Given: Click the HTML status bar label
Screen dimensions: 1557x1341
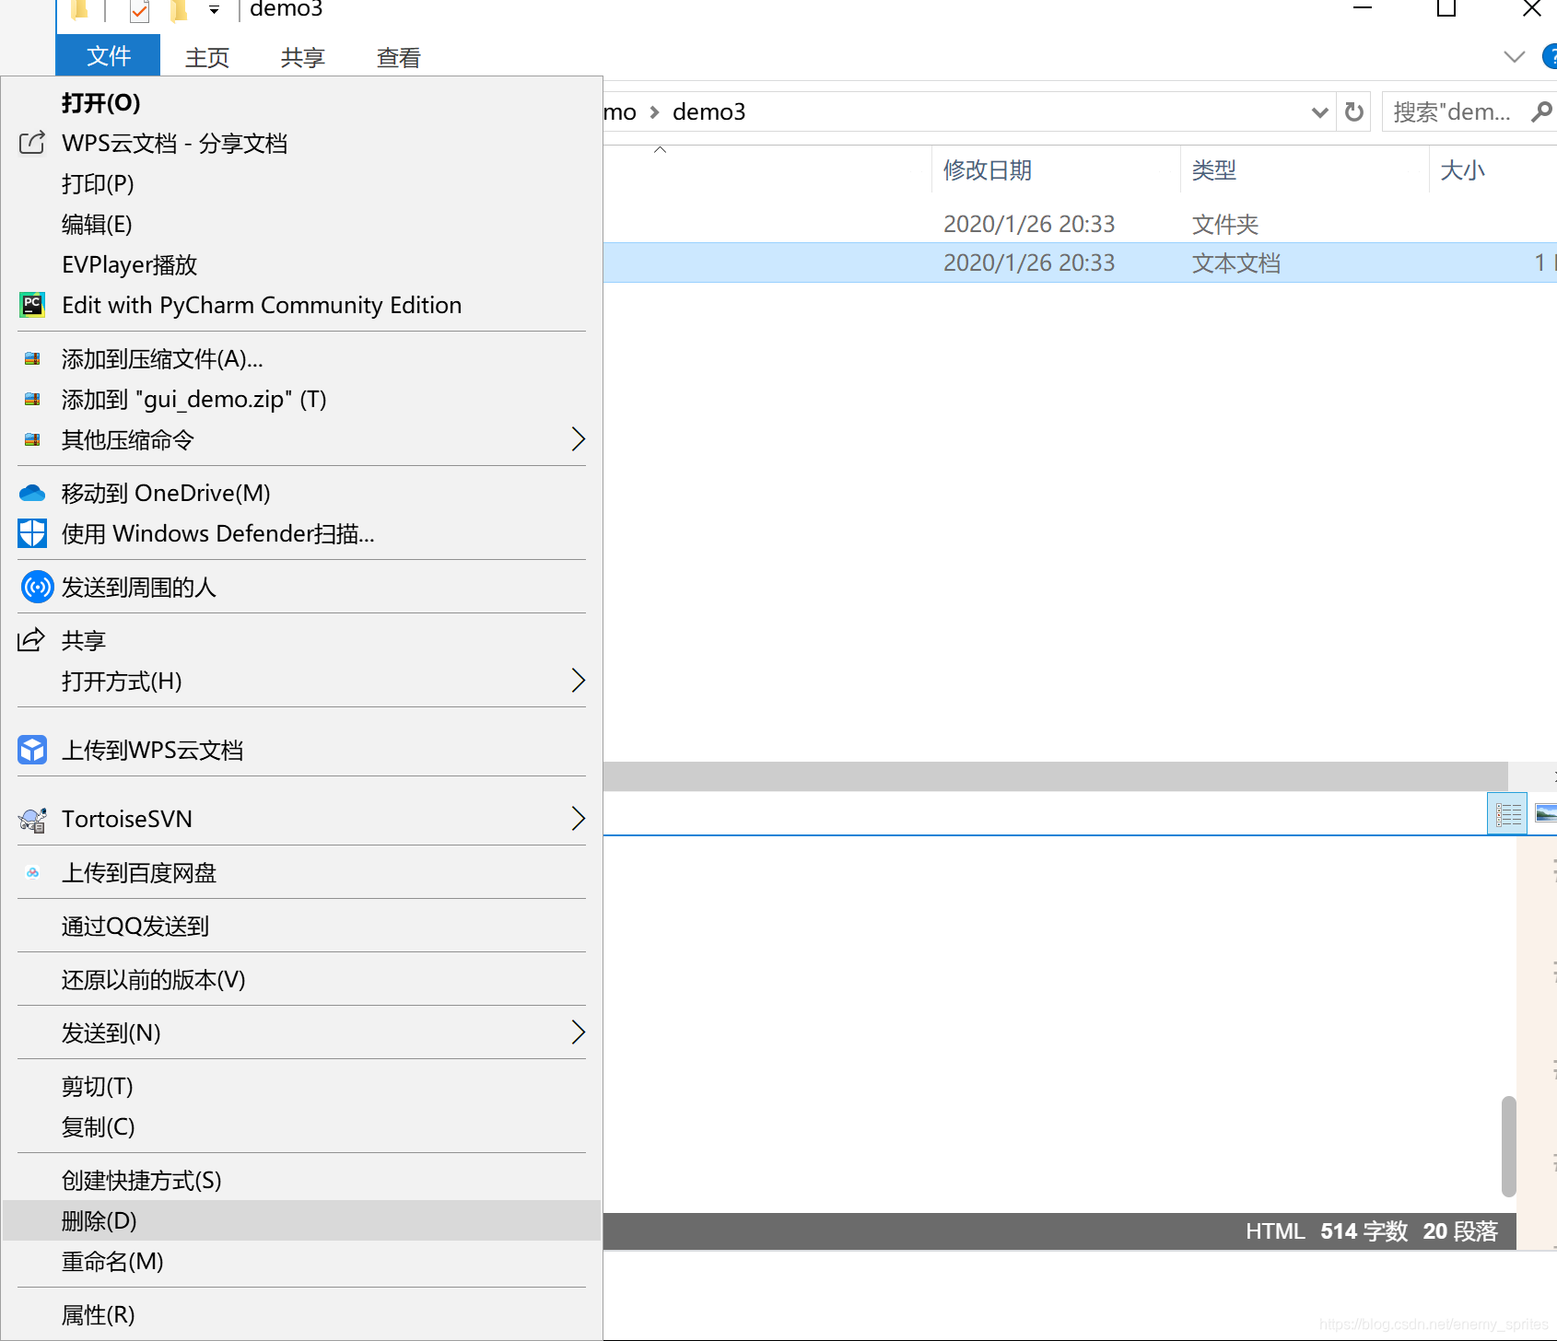Looking at the screenshot, I should pos(1275,1231).
